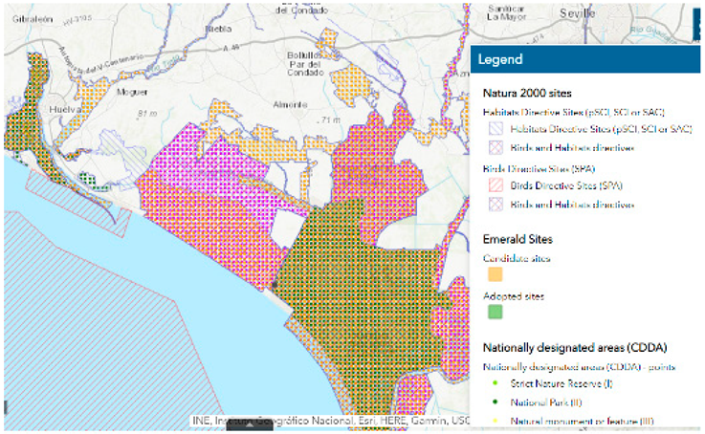Click "National Park (II)" legend text

[546, 402]
